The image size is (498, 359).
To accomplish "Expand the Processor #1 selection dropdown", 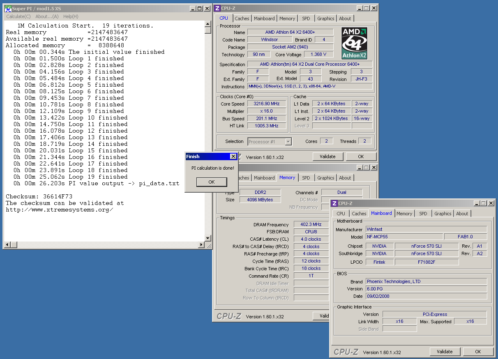I will [x=288, y=142].
